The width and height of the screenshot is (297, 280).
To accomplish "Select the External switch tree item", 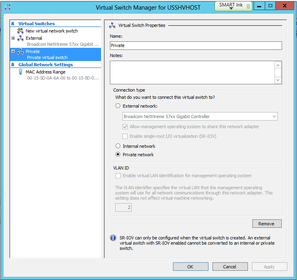I will (x=34, y=38).
